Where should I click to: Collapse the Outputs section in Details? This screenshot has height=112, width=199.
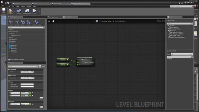click(x=8, y=102)
